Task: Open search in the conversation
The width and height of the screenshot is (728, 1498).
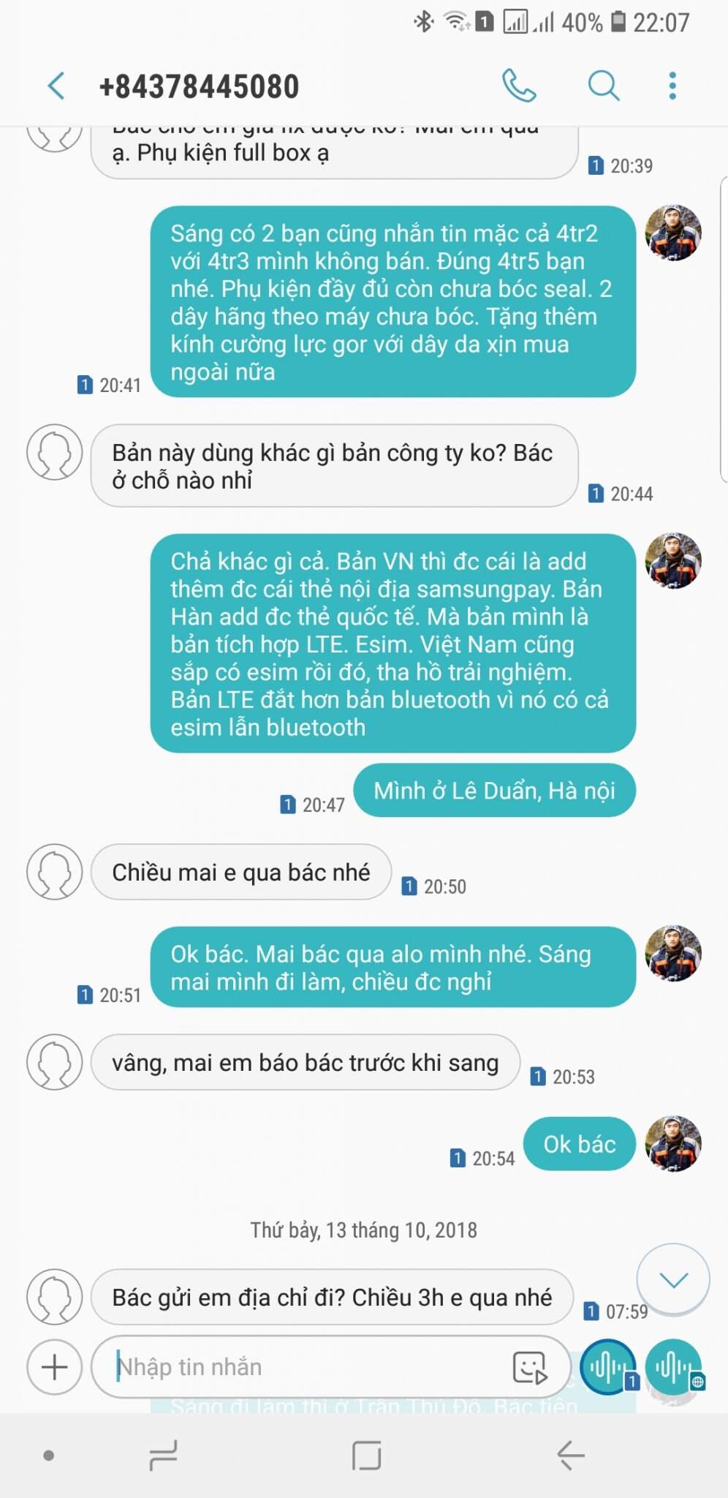Action: coord(604,86)
